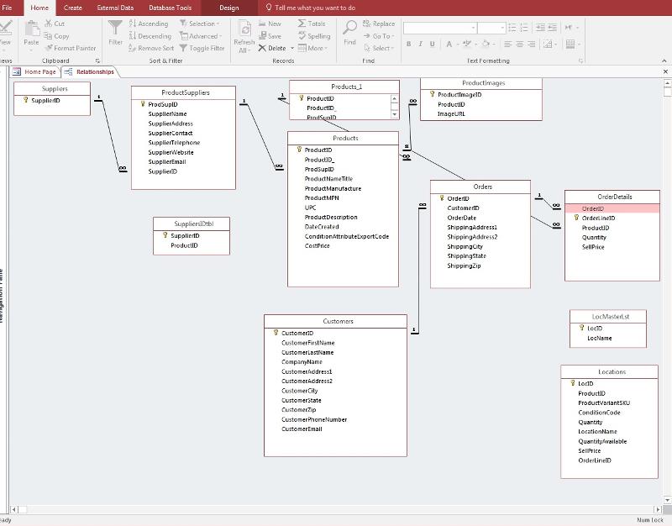Image resolution: width=672 pixels, height=526 pixels.
Task: Open the font color arrow dropdown
Action: coord(459,45)
